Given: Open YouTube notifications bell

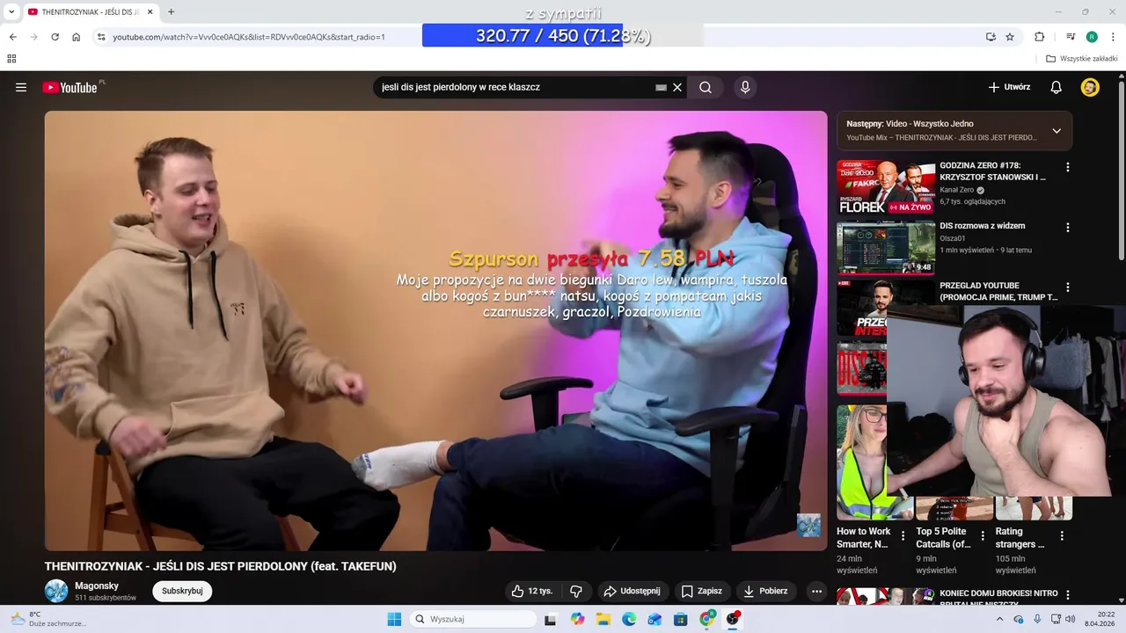Looking at the screenshot, I should [x=1057, y=87].
